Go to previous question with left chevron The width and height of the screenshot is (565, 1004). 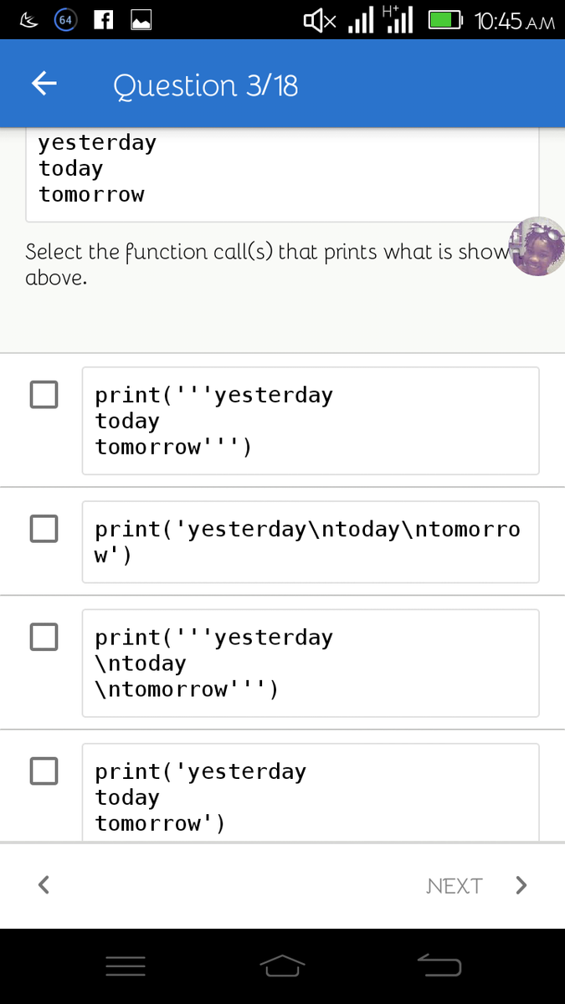click(44, 884)
